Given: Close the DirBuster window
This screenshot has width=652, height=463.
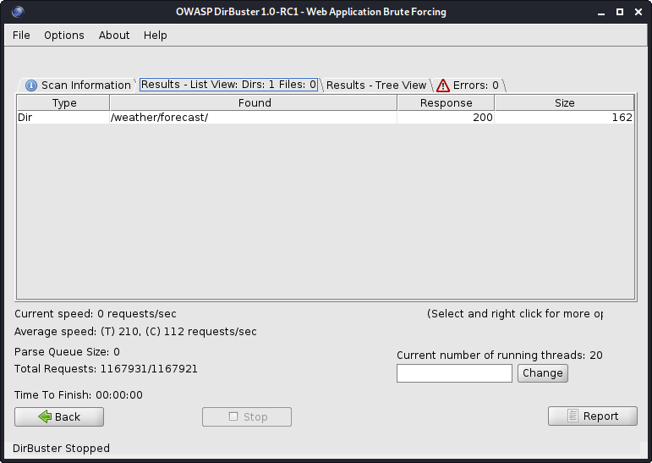Looking at the screenshot, I should point(638,12).
